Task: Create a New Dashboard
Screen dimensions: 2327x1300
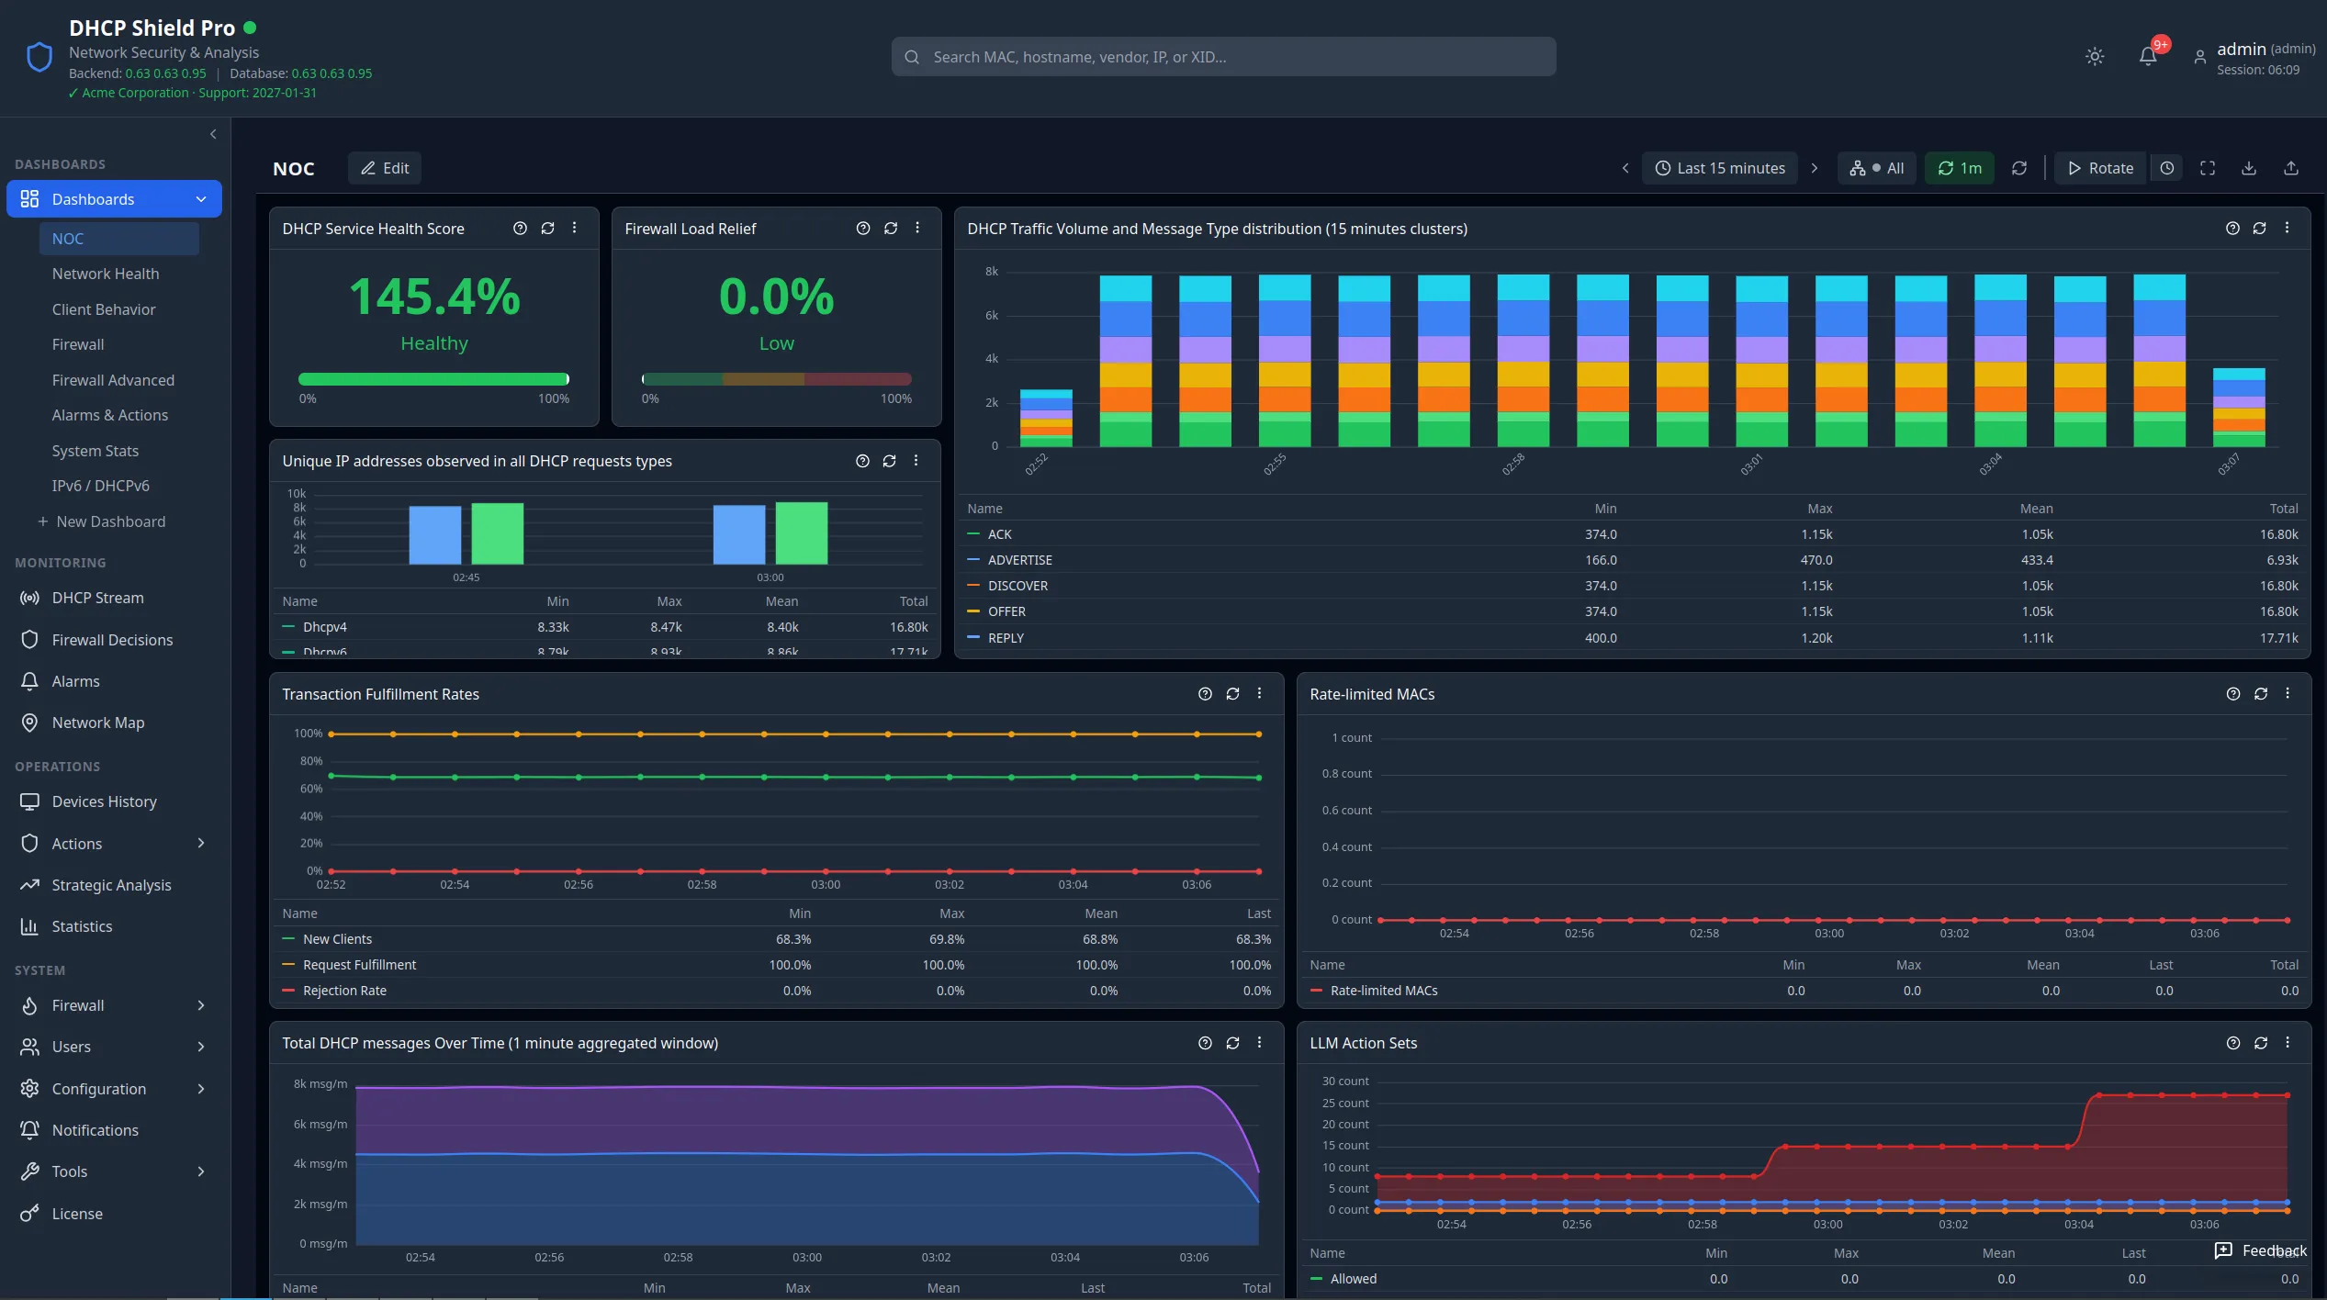Action: point(101,521)
